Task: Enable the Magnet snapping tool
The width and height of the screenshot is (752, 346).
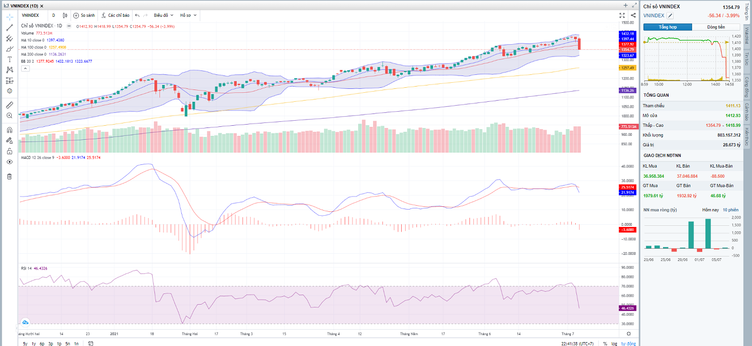Action: (x=8, y=130)
